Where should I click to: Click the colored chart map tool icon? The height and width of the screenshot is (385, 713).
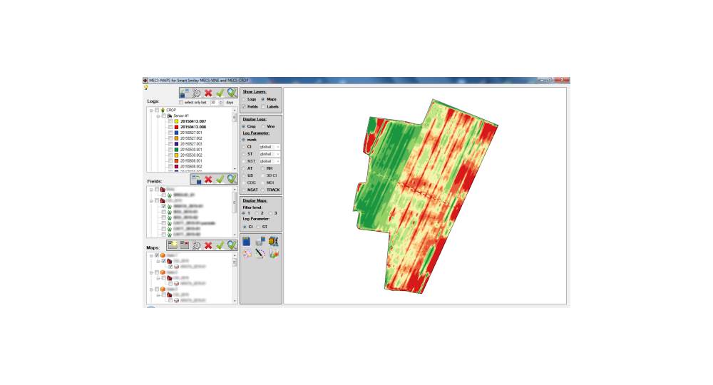click(x=273, y=254)
